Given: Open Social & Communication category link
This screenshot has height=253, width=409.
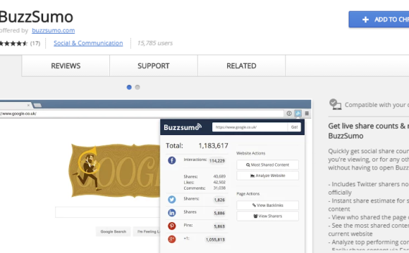Looking at the screenshot, I should point(88,43).
